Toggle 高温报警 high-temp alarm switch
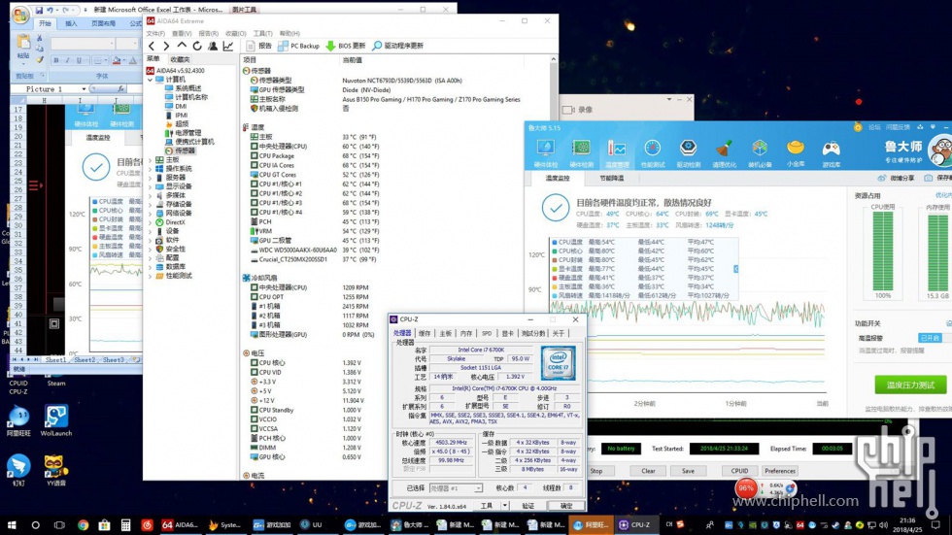Viewport: 952px width, 535px height. [x=930, y=338]
